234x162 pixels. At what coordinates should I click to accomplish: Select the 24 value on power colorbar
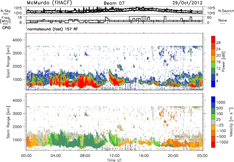[218, 49]
